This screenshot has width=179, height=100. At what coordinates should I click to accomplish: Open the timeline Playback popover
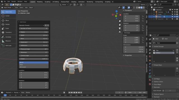(9, 92)
